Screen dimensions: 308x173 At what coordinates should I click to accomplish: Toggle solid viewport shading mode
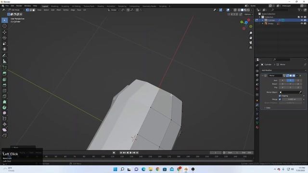pos(242,10)
